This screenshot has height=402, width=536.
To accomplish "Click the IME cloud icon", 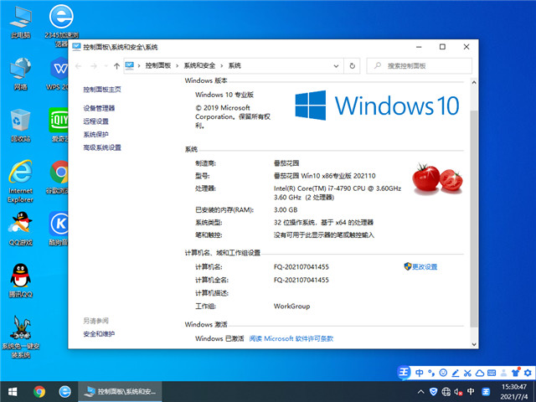I will 480,373.
